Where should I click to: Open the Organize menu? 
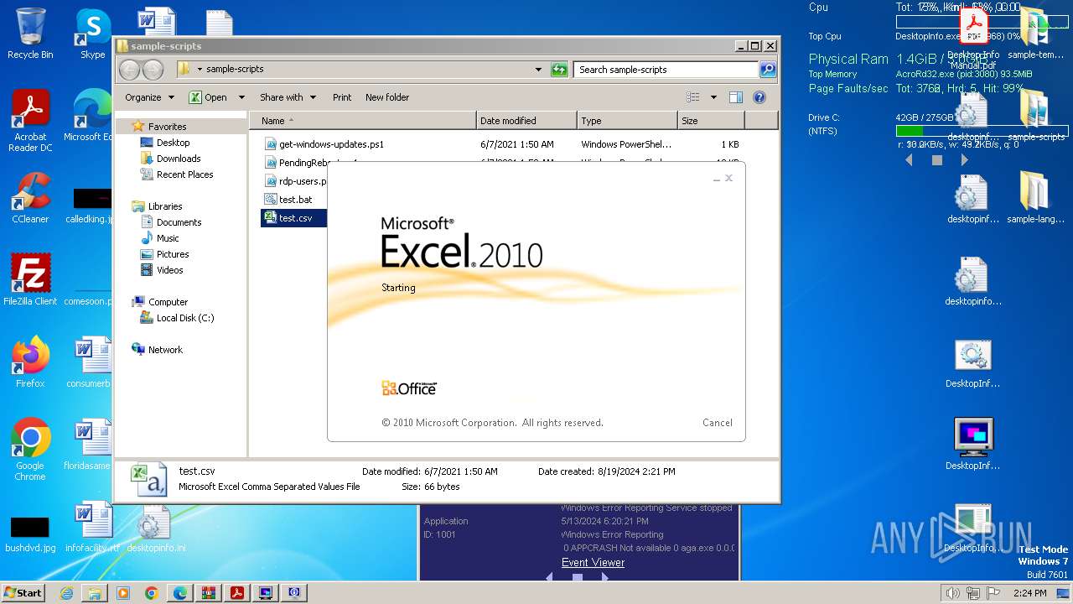pyautogui.click(x=149, y=97)
